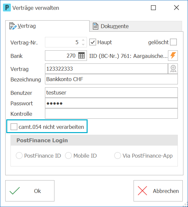
Task: Focus the Bezeichnung field with Bankkonto CHF
Action: coord(111,79)
